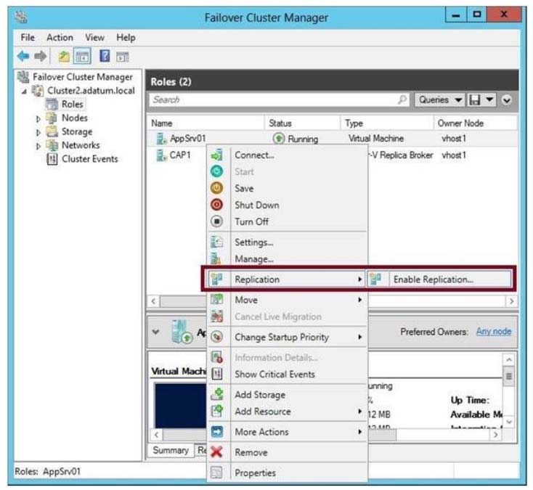Choose Remove from context menu

point(288,452)
